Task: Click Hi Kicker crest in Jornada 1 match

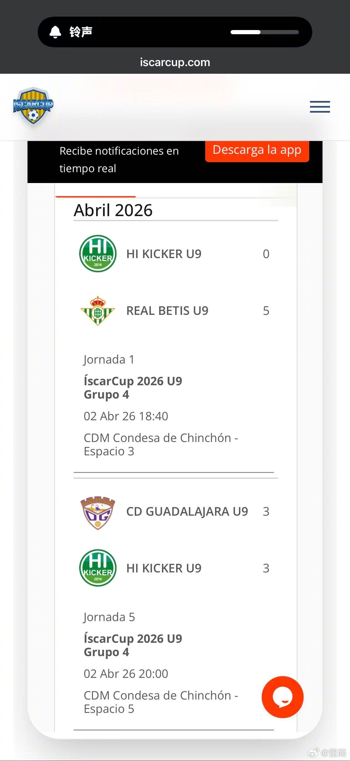Action: point(98,253)
